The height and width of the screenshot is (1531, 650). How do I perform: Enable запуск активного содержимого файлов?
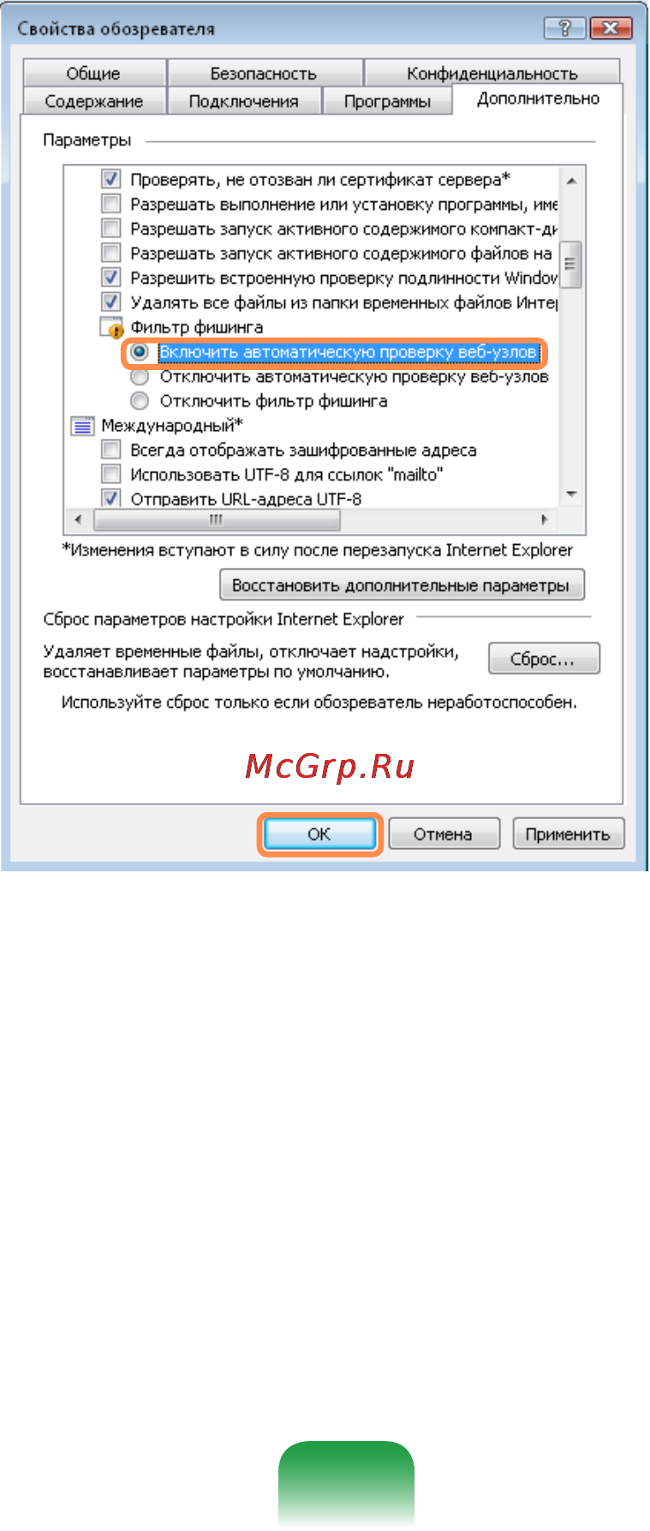(110, 254)
